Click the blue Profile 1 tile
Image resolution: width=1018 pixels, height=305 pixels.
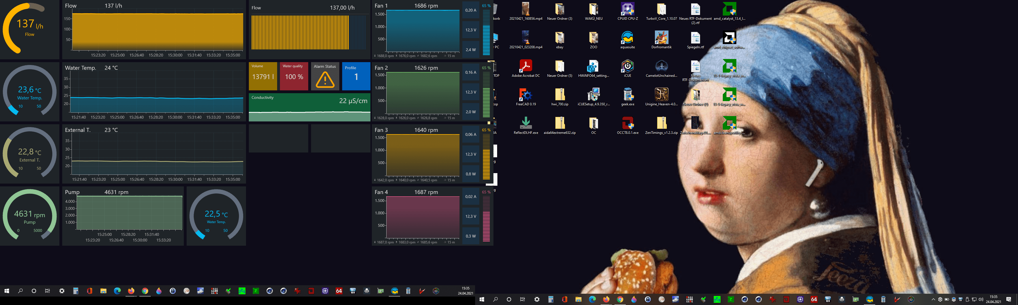pos(356,76)
